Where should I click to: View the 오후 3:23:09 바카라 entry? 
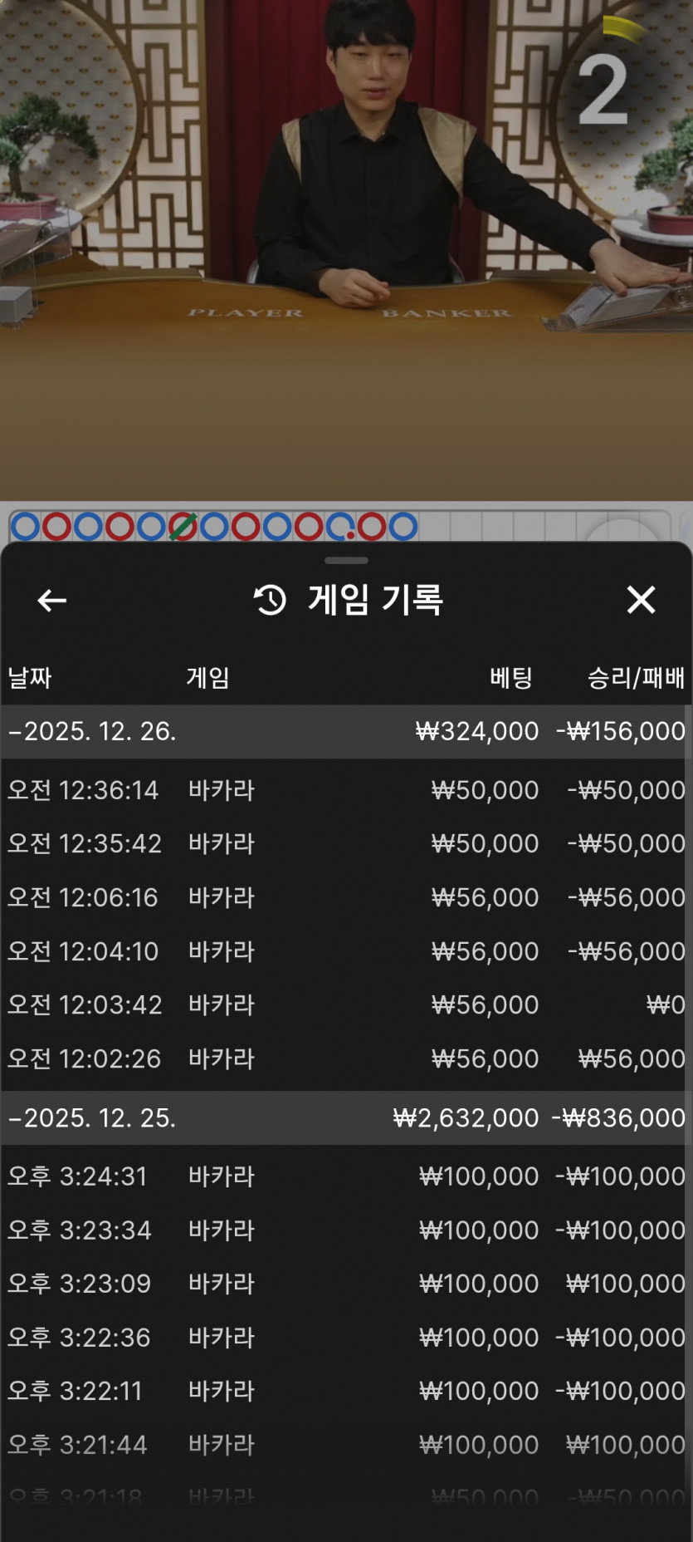click(x=346, y=1284)
